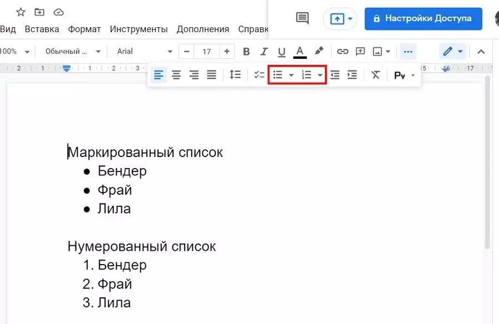Insert an image
This screenshot has width=499, height=324.
(378, 51)
